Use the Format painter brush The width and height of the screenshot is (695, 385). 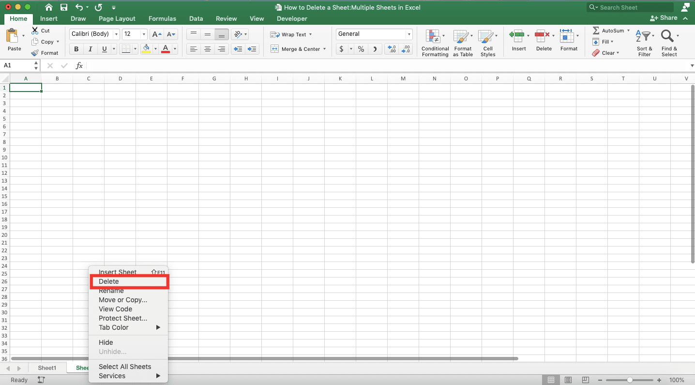(35, 53)
